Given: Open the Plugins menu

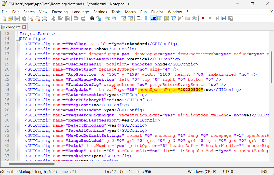Looking at the screenshot, I should click(157, 12).
